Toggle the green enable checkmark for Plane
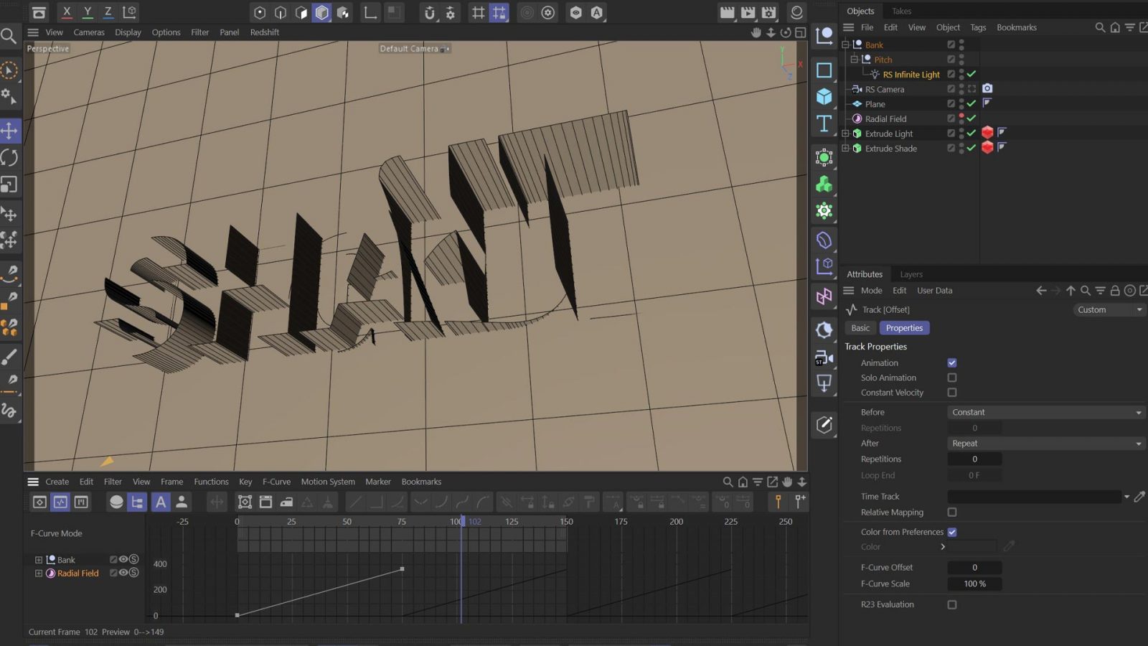This screenshot has height=646, width=1148. pos(971,103)
